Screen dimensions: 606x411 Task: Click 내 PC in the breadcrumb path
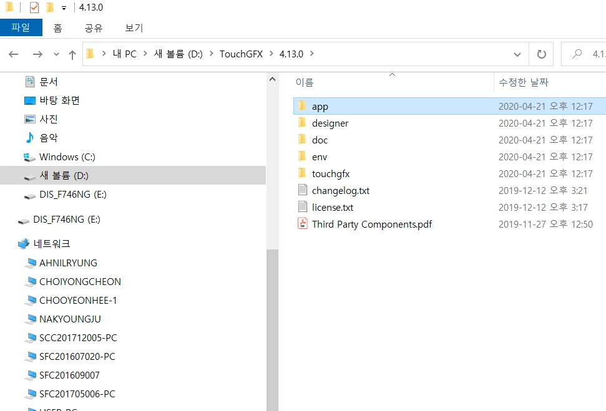124,54
